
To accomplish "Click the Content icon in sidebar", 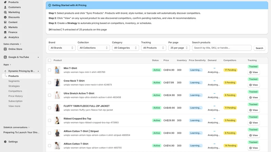I will (x=5, y=22).
